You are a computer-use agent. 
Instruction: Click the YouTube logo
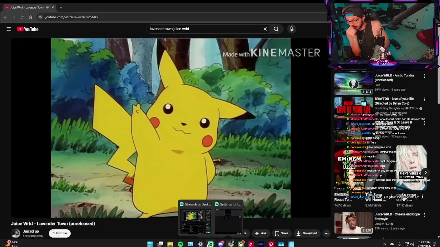tap(28, 29)
